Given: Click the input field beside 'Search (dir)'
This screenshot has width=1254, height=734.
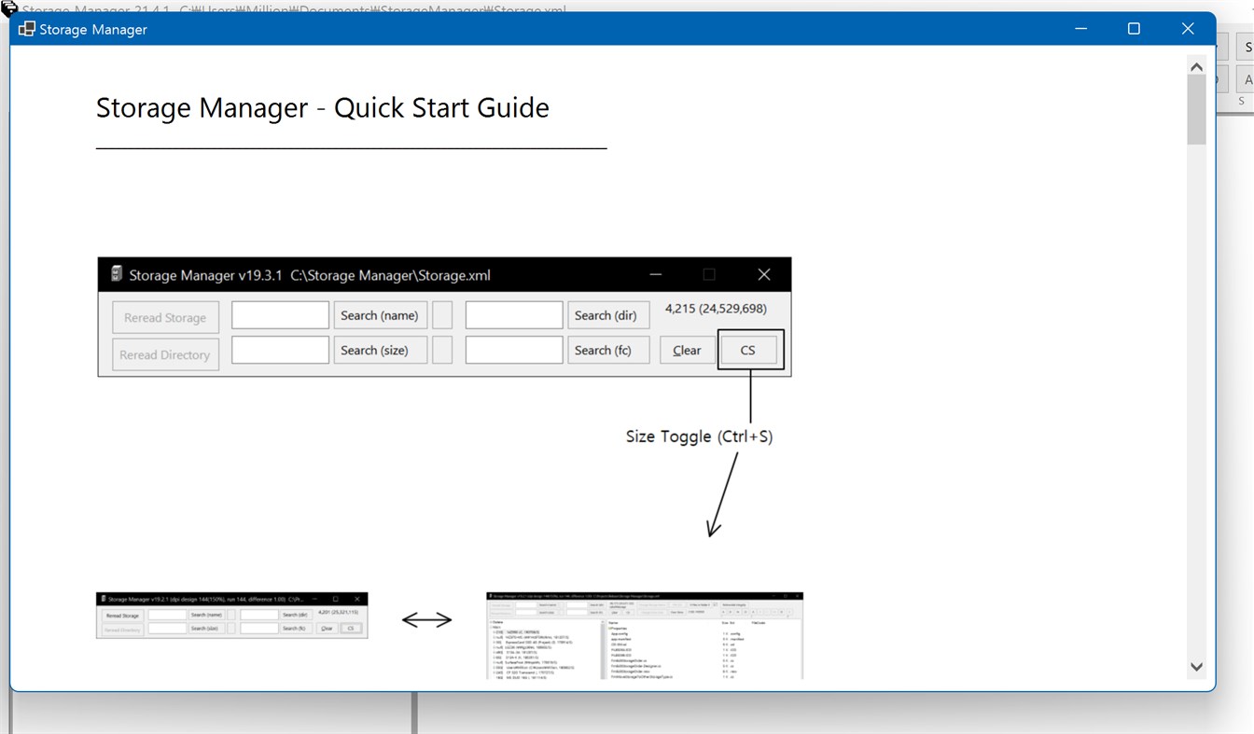Looking at the screenshot, I should 515,315.
